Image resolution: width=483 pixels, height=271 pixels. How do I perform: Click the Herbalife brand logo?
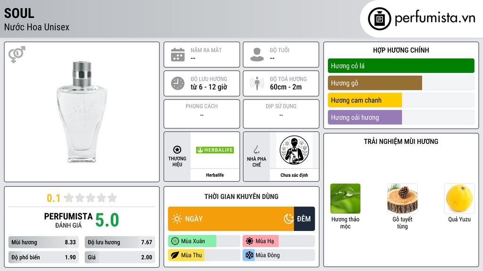tap(215, 150)
